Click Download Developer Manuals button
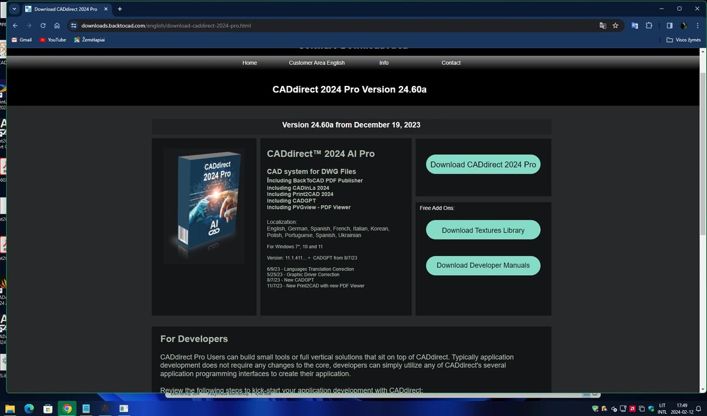Screen dimensions: 707x416 483,265
